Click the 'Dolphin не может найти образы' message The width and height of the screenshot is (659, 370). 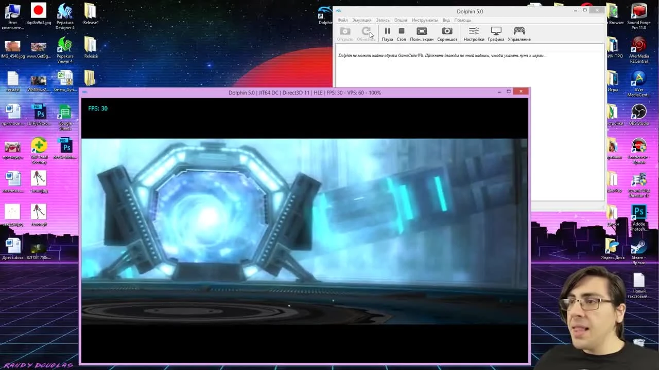(441, 55)
